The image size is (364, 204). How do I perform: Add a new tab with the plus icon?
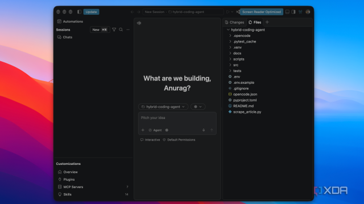click(x=267, y=22)
